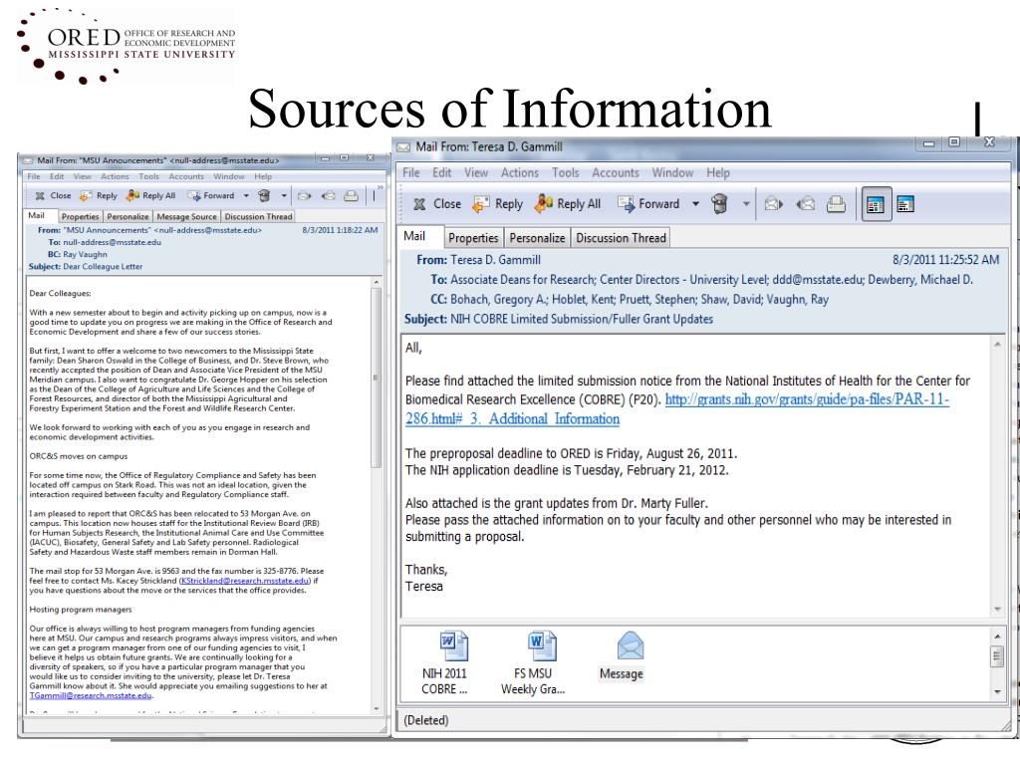The height and width of the screenshot is (765, 1020).
Task: Switch to Properties tab in MSU Announcements window
Action: point(80,216)
